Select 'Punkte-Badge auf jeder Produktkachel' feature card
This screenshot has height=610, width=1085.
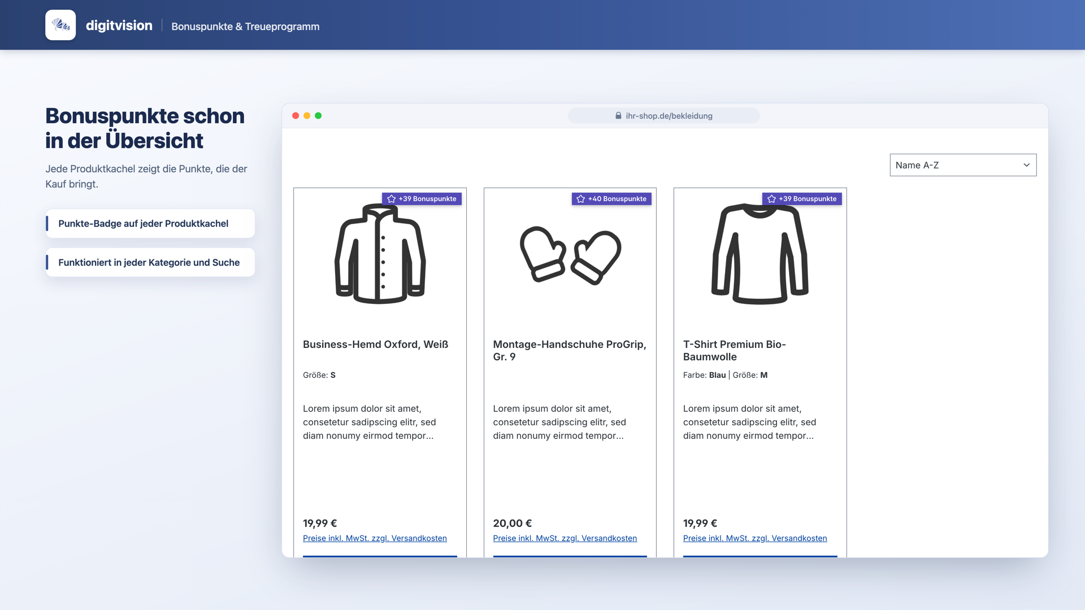coord(150,224)
